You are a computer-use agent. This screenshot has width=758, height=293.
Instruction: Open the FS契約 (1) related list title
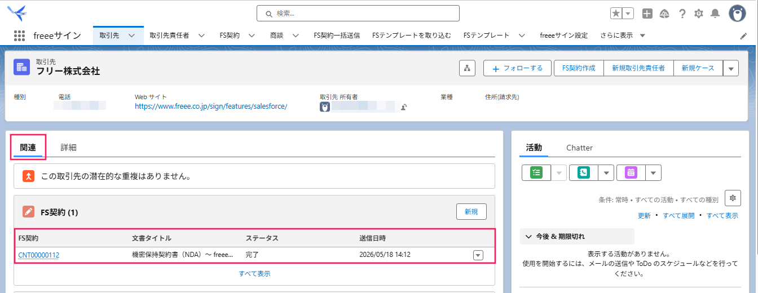pos(59,212)
